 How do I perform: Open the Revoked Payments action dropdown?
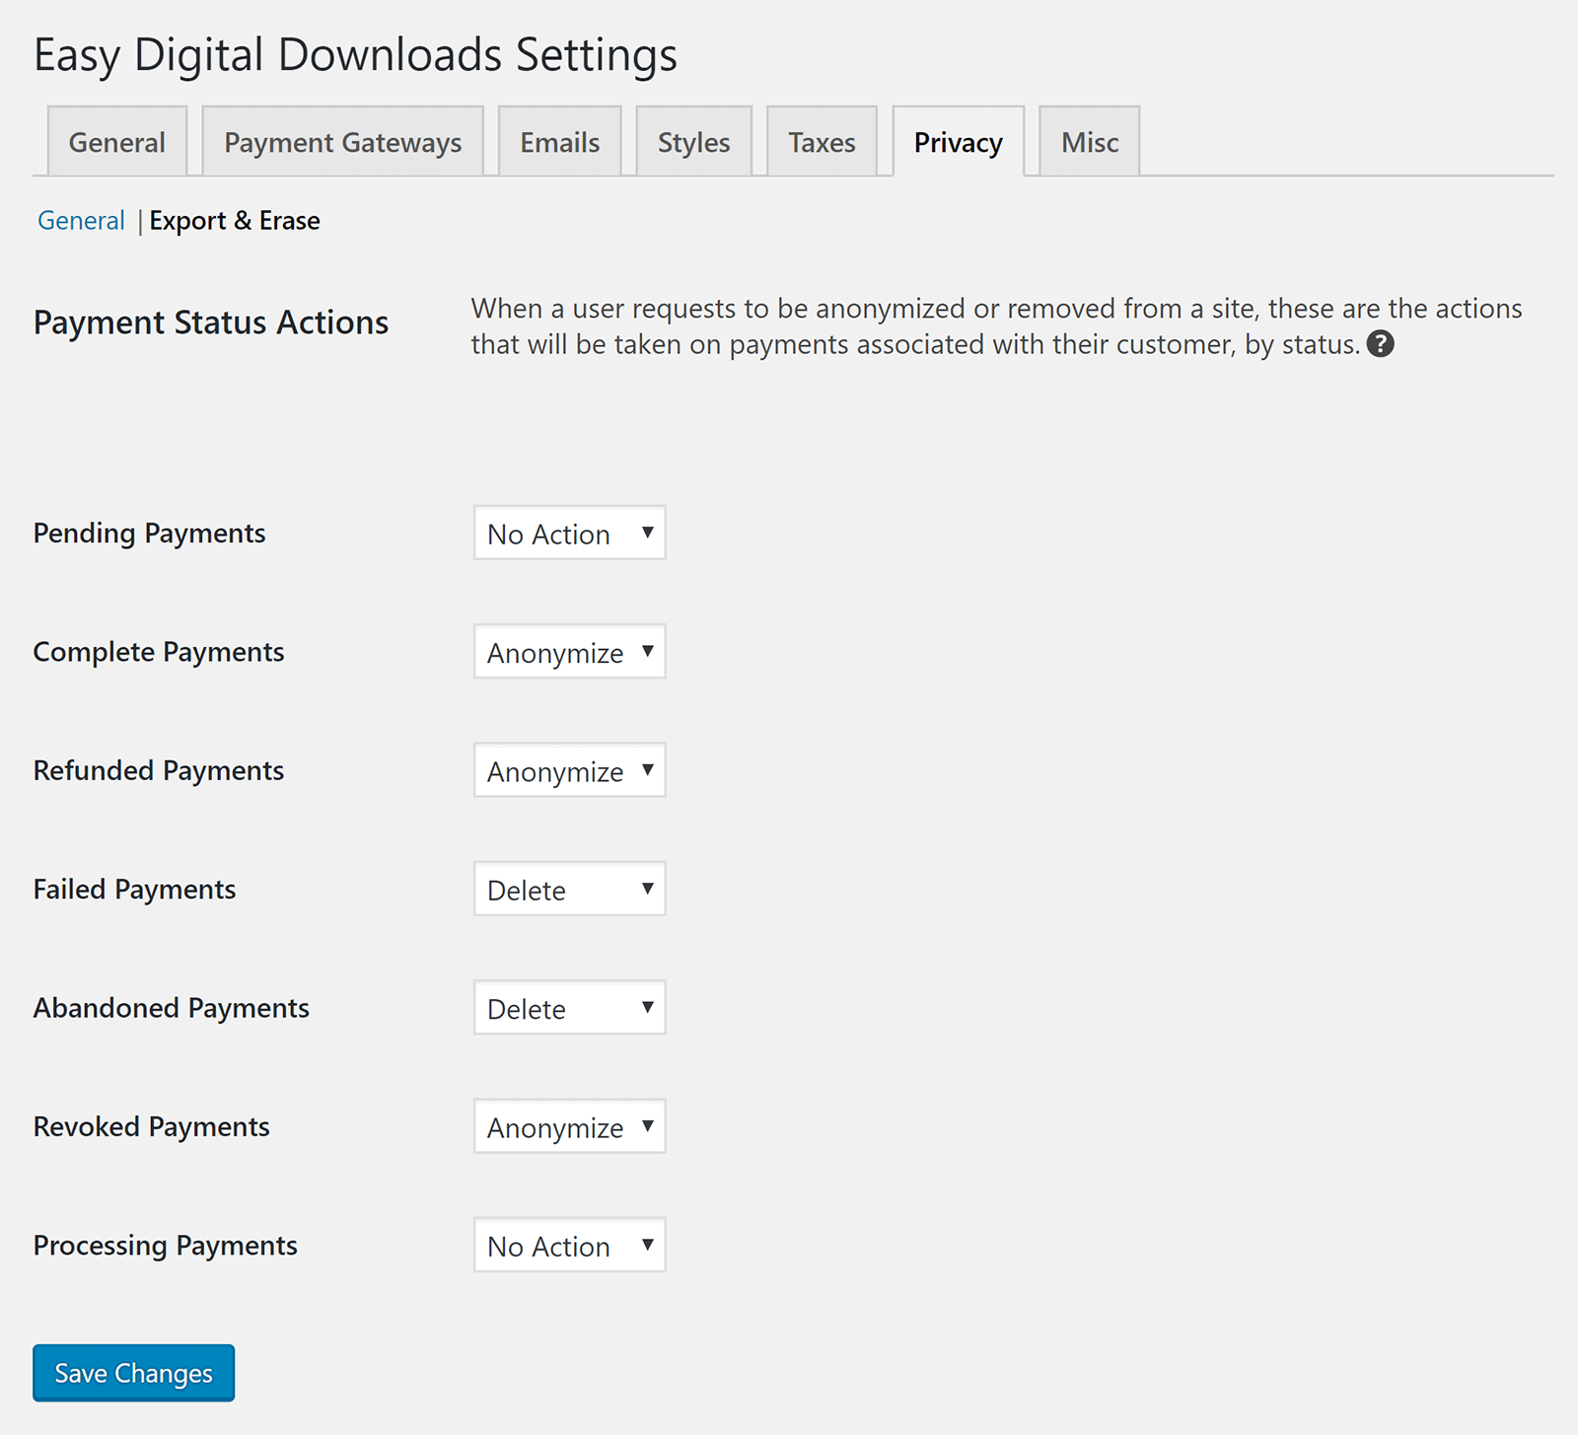pyautogui.click(x=569, y=1126)
